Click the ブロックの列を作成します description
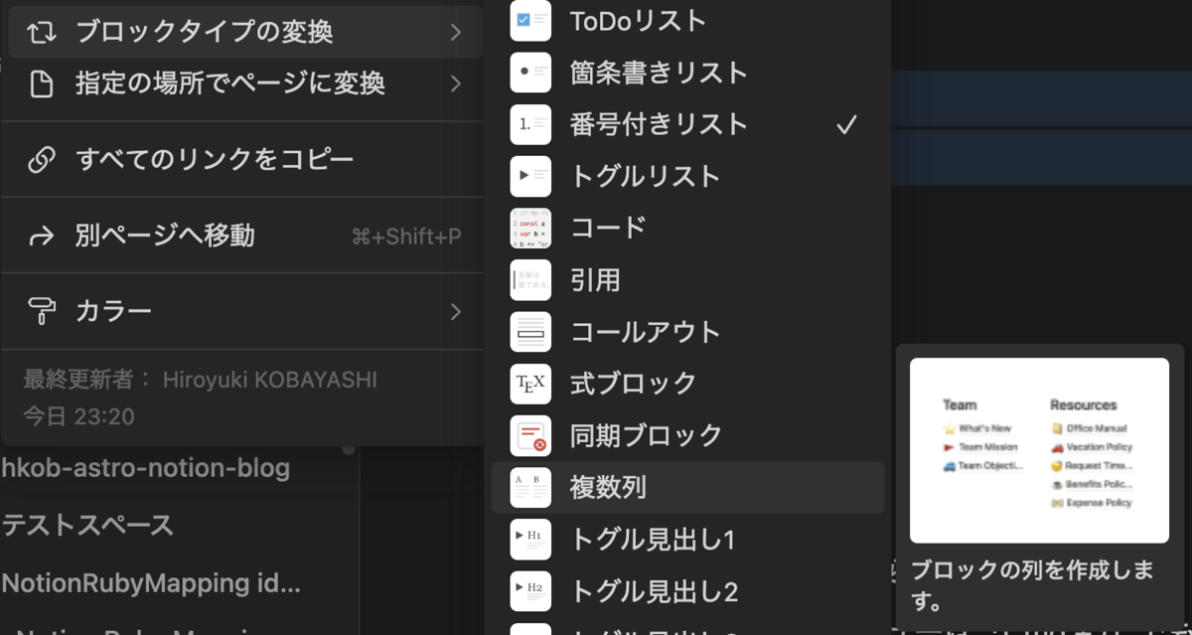 point(1033,586)
